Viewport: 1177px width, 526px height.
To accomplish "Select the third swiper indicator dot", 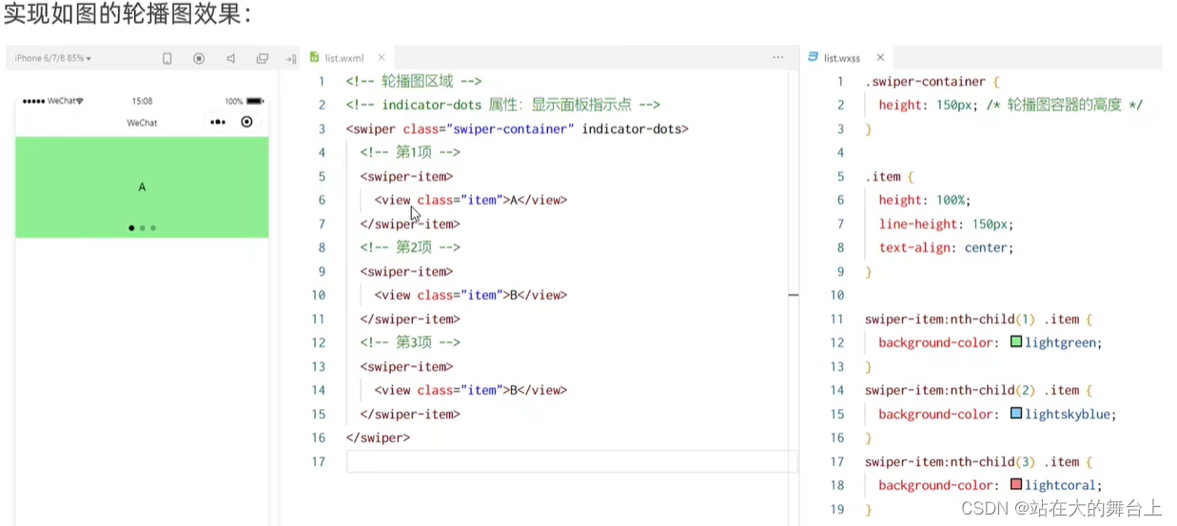I will click(x=153, y=228).
